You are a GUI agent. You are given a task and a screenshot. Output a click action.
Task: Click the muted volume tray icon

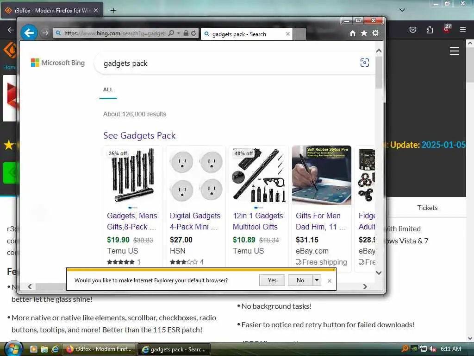(433, 349)
